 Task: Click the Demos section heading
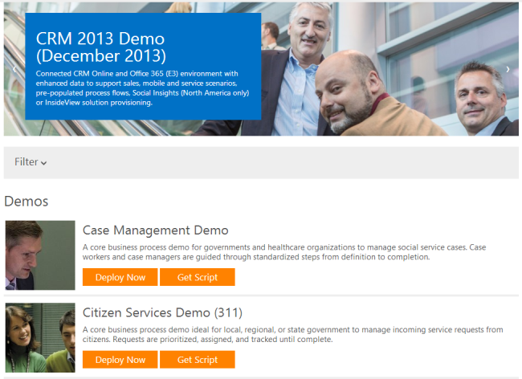(x=27, y=201)
